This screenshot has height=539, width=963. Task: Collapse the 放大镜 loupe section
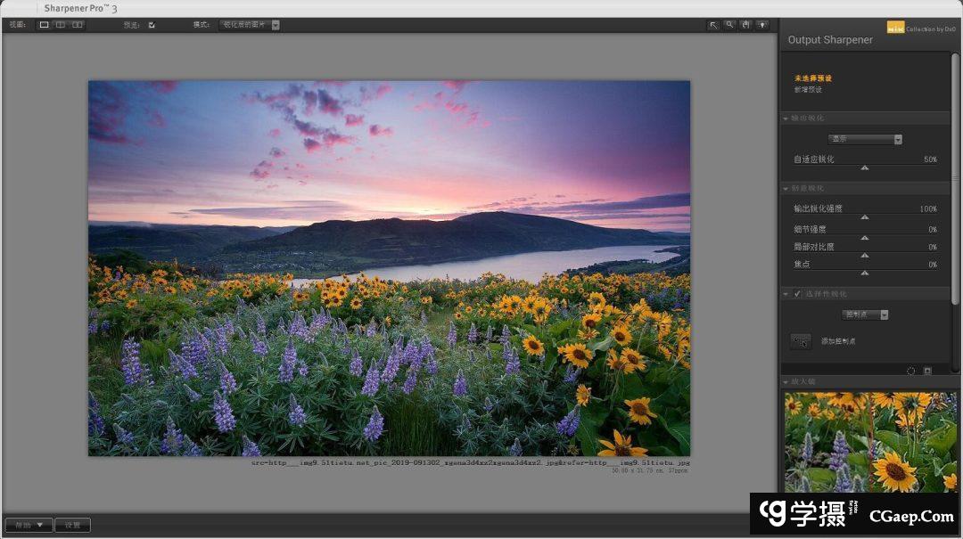(786, 382)
